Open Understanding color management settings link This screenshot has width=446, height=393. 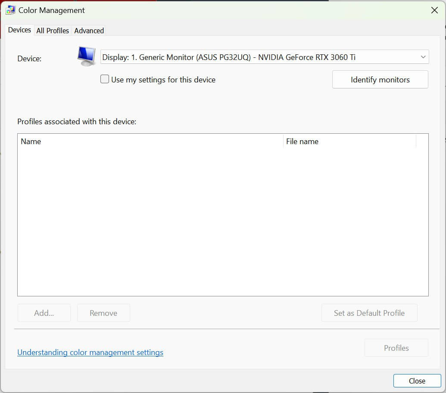tap(90, 352)
